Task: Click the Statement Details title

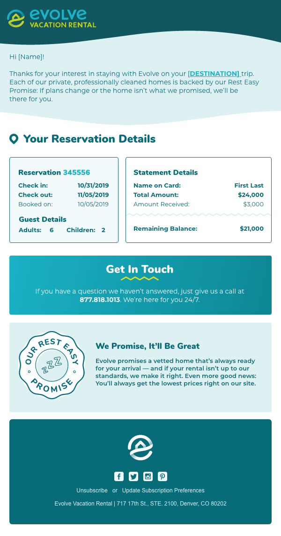Action: pos(166,173)
